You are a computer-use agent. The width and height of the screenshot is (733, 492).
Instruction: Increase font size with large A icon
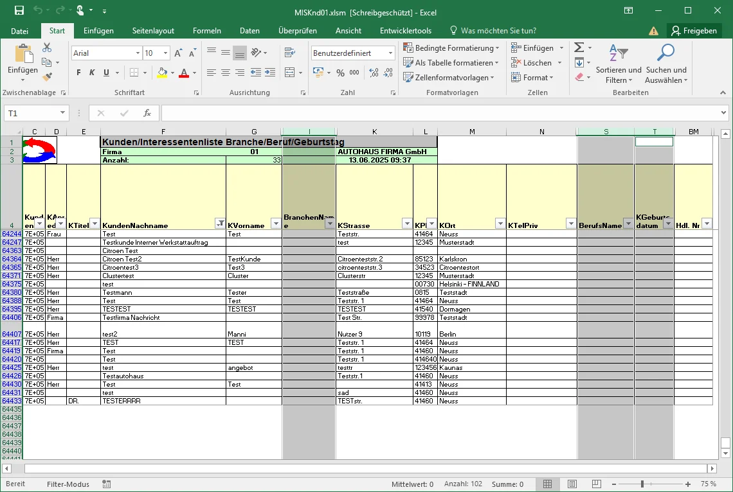[178, 53]
